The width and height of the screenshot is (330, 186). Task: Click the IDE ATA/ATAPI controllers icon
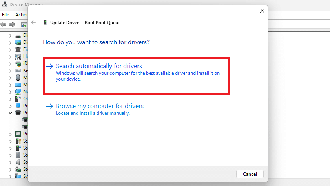[x=18, y=63]
